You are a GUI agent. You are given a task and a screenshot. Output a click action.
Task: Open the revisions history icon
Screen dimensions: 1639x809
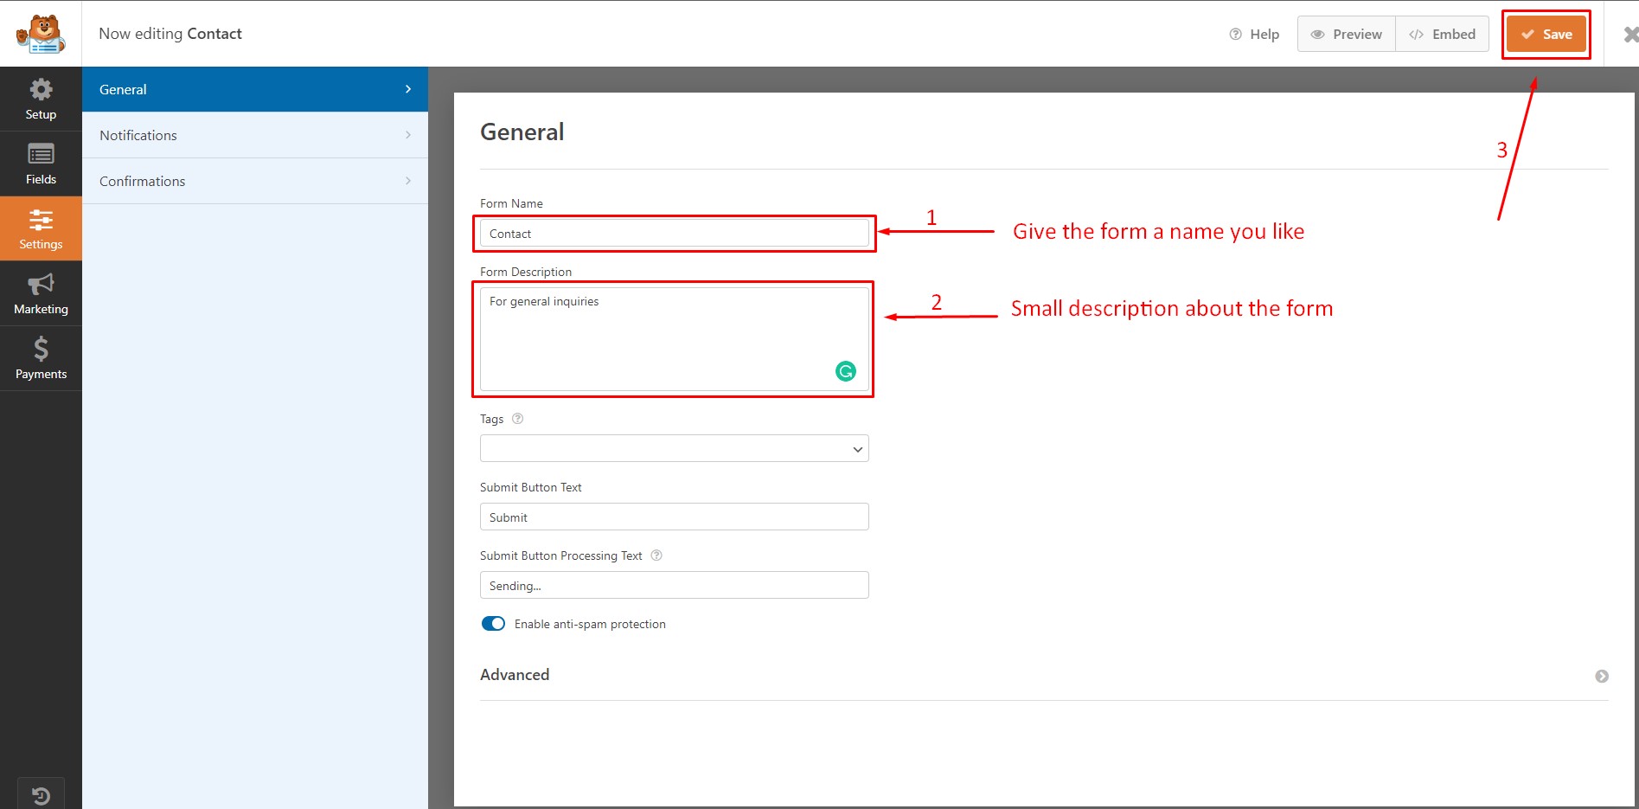tap(41, 795)
